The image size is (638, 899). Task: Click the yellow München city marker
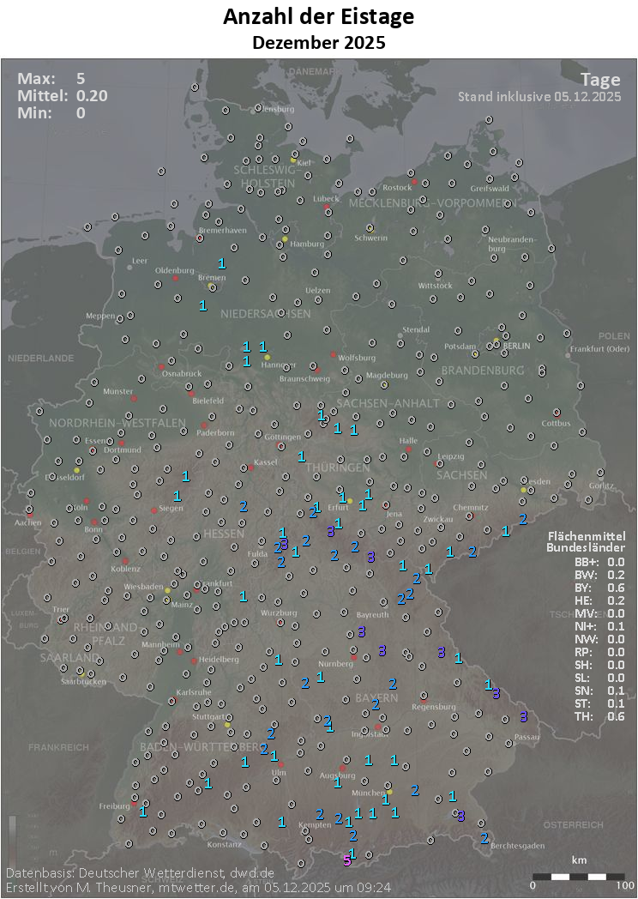point(388,791)
